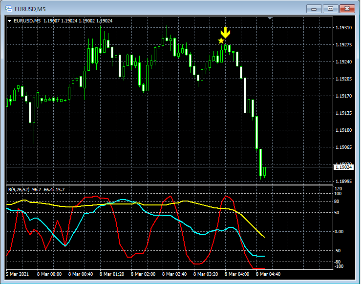The width and height of the screenshot is (361, 284).
Task: Click the 8 Mar 04:00 time label
Action: click(236, 274)
